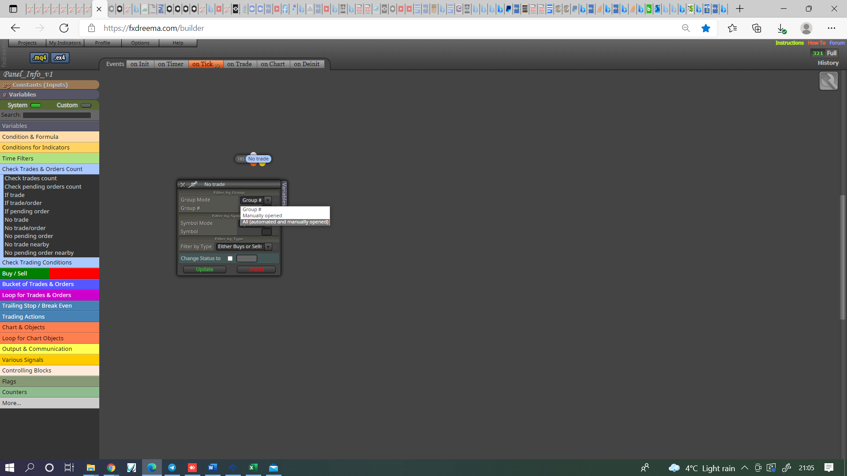This screenshot has height=476, width=847.
Task: Open Excel from the taskbar
Action: tap(253, 468)
